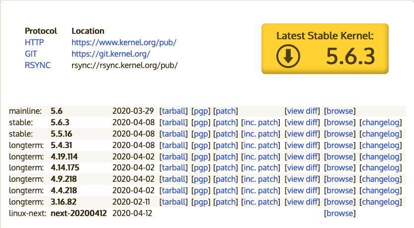The image size is (414, 228).
Task: Open the HTTP protocol link
Action: pyautogui.click(x=34, y=43)
